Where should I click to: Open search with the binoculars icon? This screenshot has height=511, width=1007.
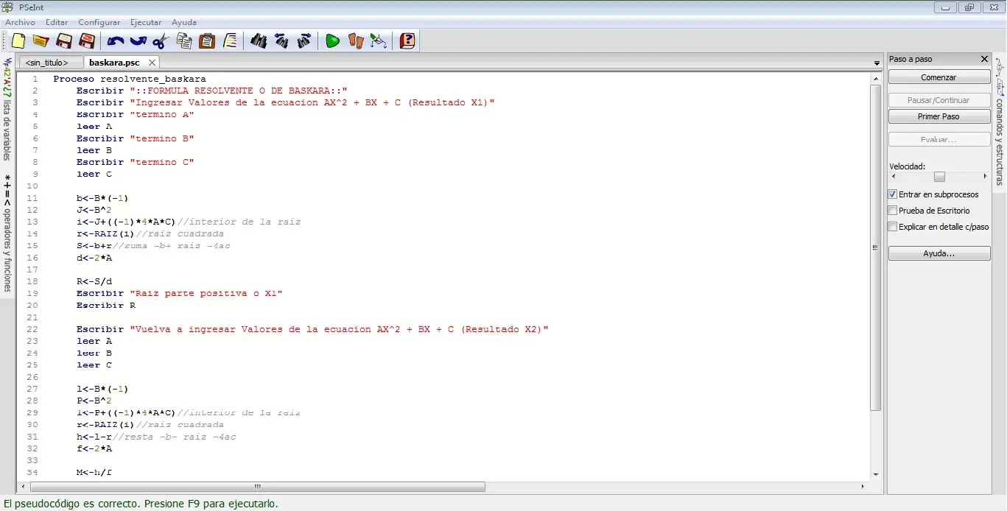(259, 41)
